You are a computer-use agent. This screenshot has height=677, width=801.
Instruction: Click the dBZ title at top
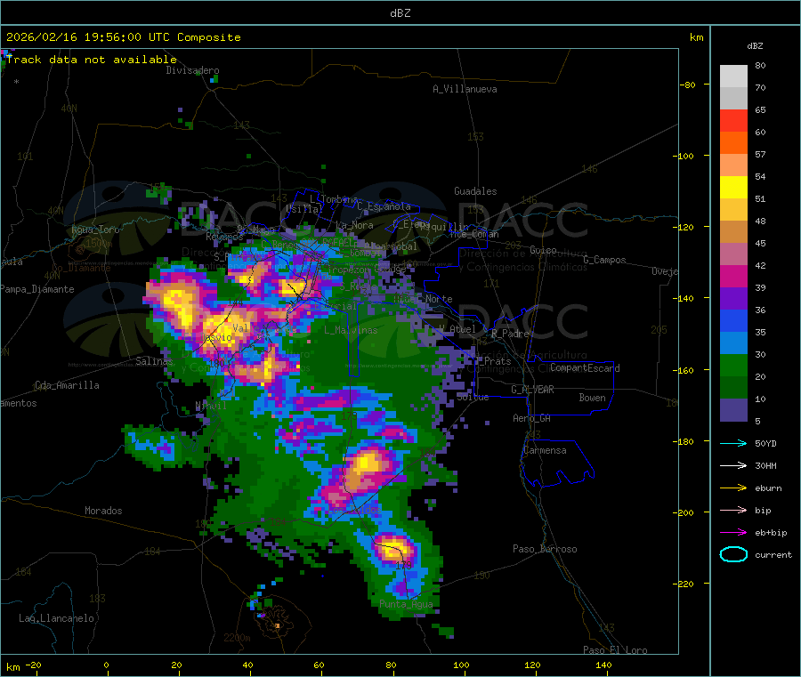click(x=400, y=13)
